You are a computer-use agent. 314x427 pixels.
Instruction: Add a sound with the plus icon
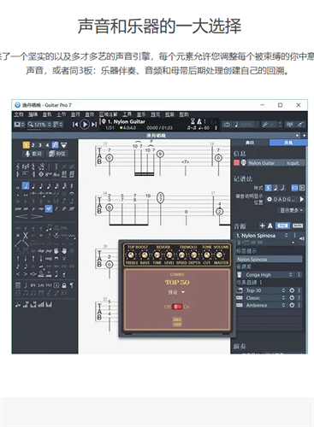262,225
